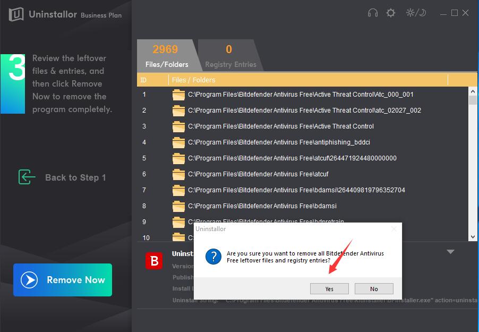Click the Uninstallor logo icon

pos(16,14)
